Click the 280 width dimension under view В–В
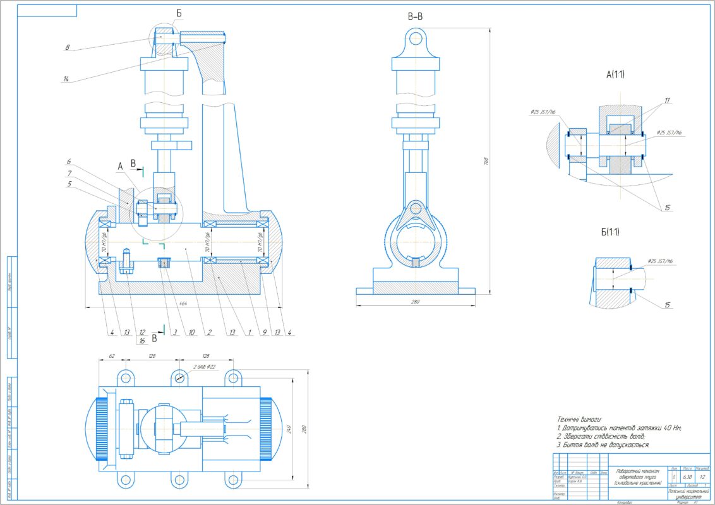The width and height of the screenshot is (715, 505). 415,302
